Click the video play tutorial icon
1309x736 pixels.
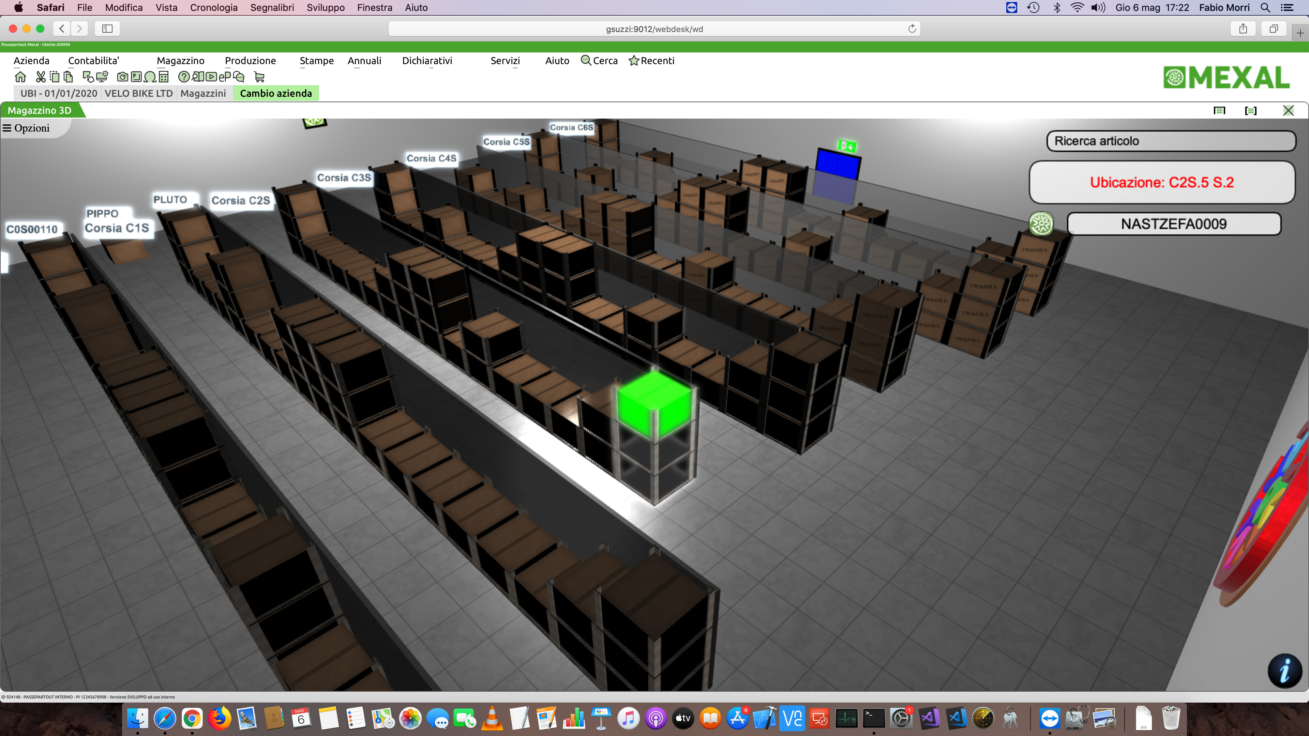[211, 77]
